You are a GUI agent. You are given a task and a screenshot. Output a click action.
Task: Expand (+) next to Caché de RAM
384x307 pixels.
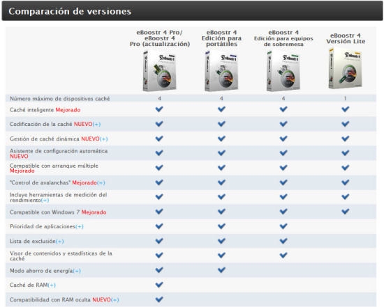tap(52, 285)
